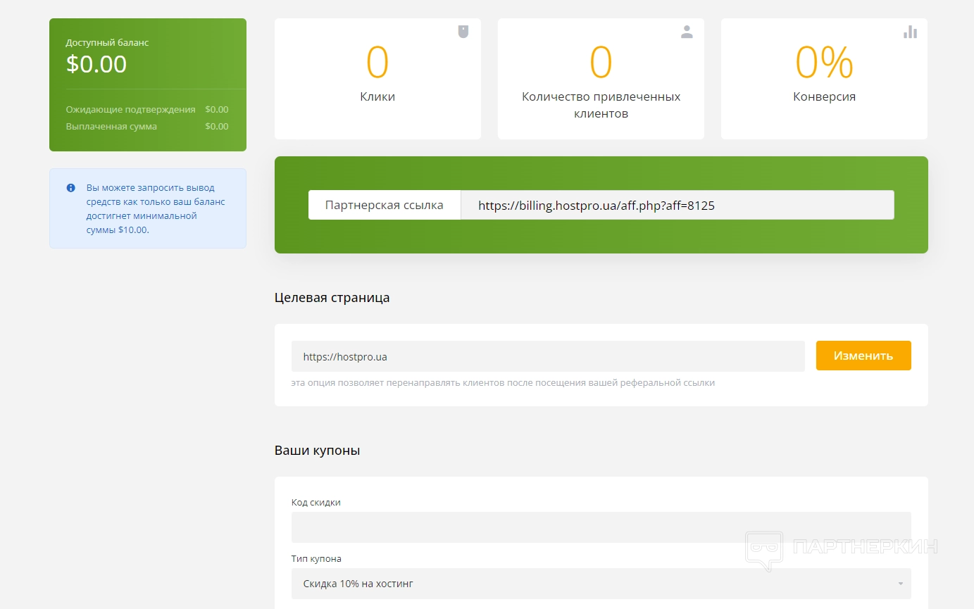Screen dimensions: 974x609
Task: Click the minimum $10.00 withdrawal notice text
Action: pos(156,209)
